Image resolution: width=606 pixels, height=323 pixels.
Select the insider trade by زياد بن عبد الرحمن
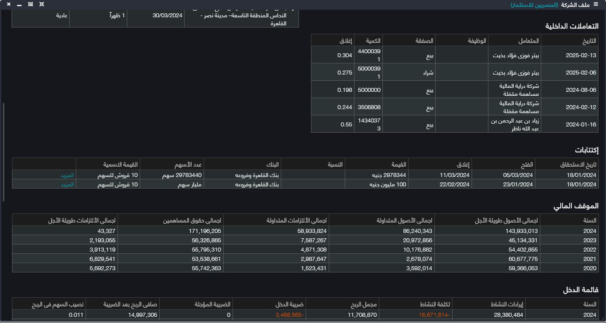click(515, 124)
